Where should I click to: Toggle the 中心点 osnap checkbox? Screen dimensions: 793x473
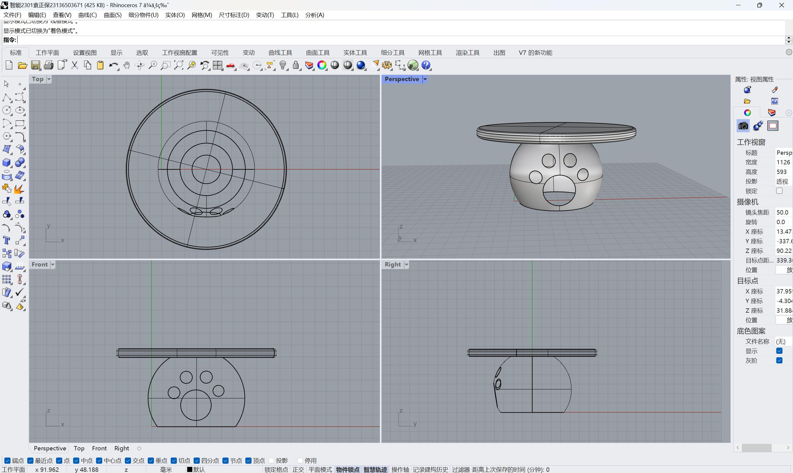click(99, 461)
